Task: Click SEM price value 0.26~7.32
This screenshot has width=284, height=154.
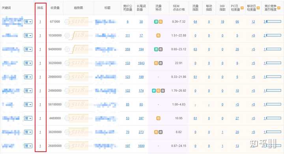Action: [x=179, y=22]
